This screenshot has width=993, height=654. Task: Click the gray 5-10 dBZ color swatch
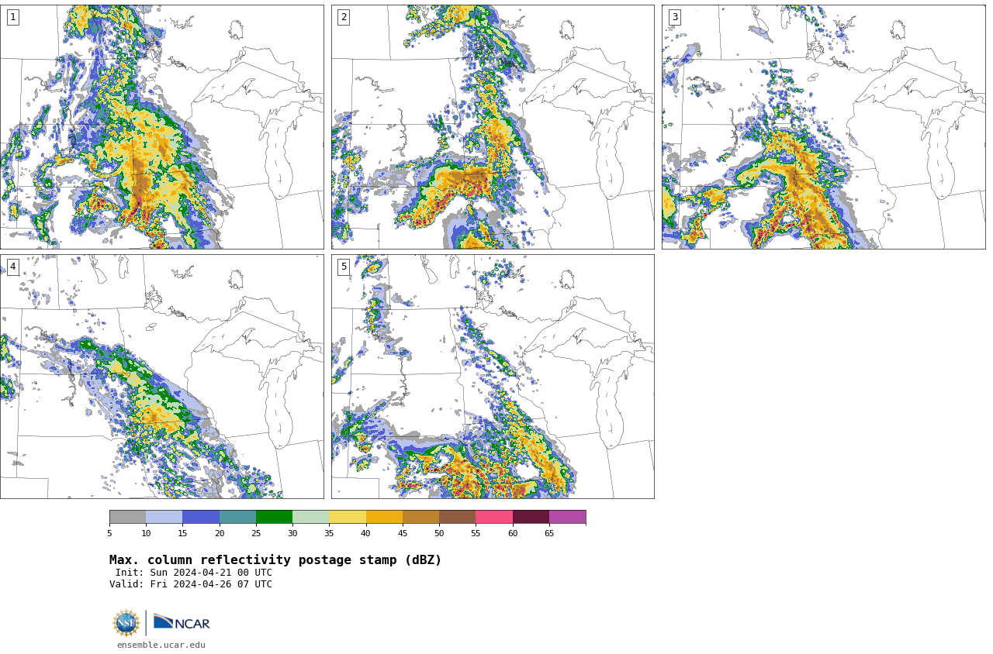(127, 517)
